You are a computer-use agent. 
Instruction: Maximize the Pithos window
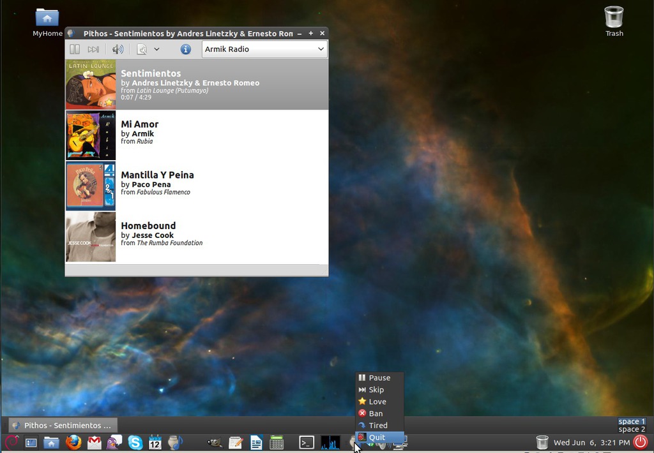click(x=311, y=33)
